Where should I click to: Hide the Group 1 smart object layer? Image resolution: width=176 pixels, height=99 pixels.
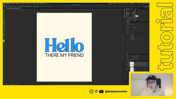(x=127, y=64)
